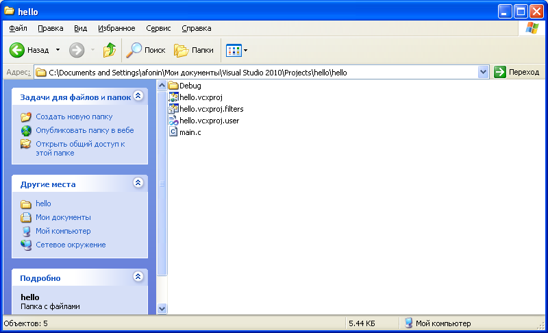This screenshot has width=548, height=333.
Task: Minimize the hello window
Action: (505, 12)
